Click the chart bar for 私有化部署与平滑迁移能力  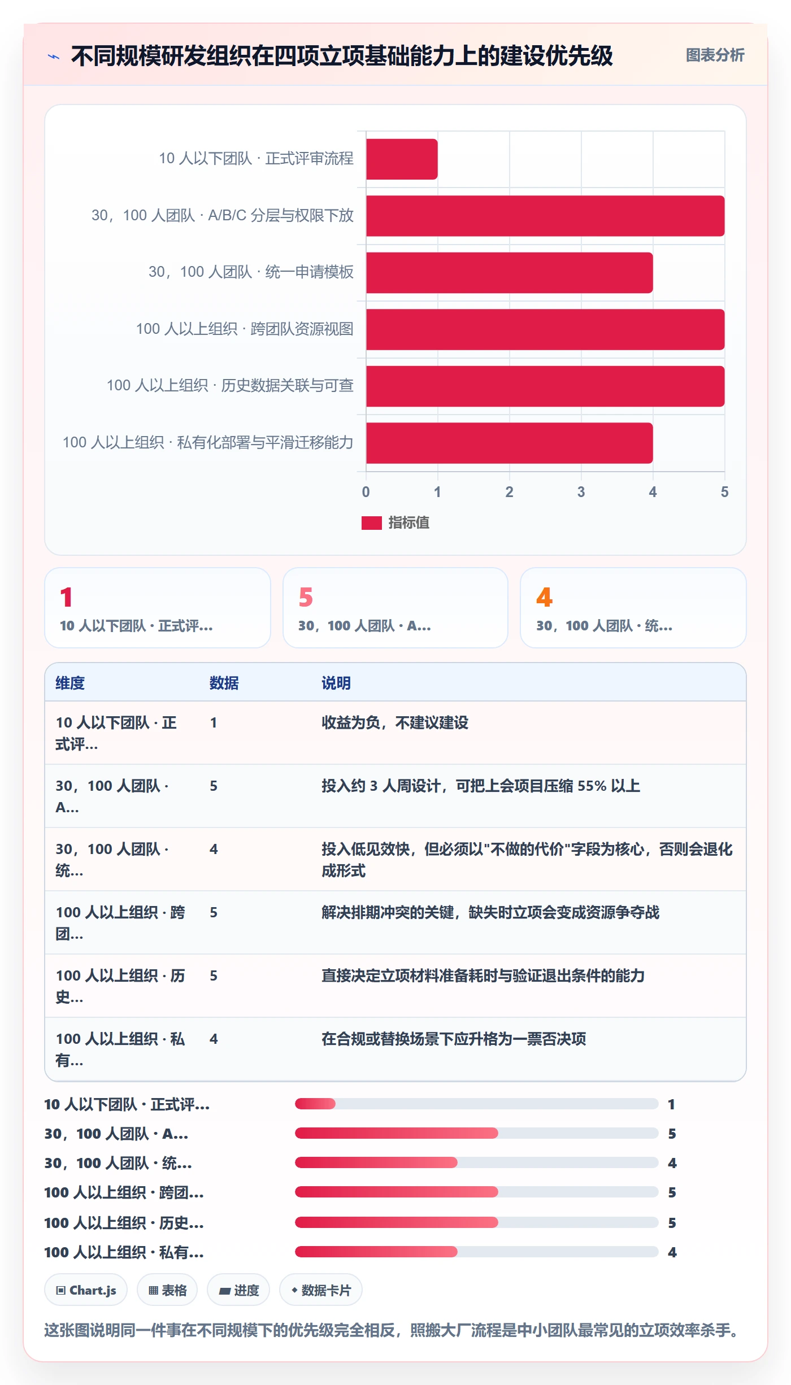coord(510,443)
